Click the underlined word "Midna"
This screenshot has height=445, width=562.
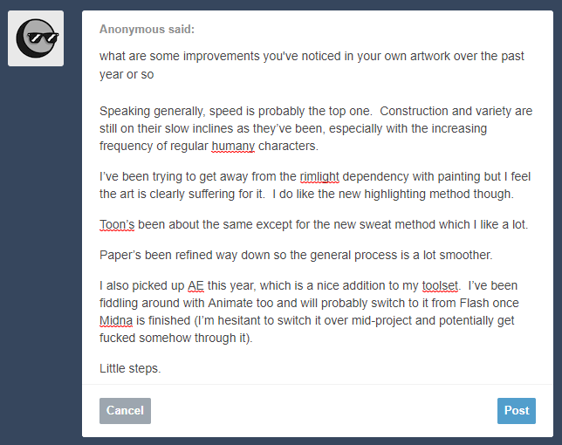point(116,321)
